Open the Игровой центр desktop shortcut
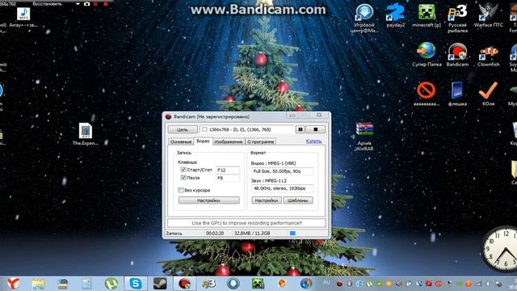This screenshot has width=517, height=291. (x=364, y=18)
